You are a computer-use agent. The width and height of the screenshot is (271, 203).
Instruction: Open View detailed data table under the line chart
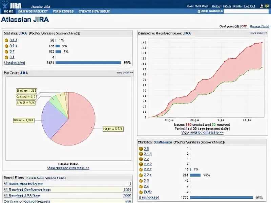(x=202, y=133)
